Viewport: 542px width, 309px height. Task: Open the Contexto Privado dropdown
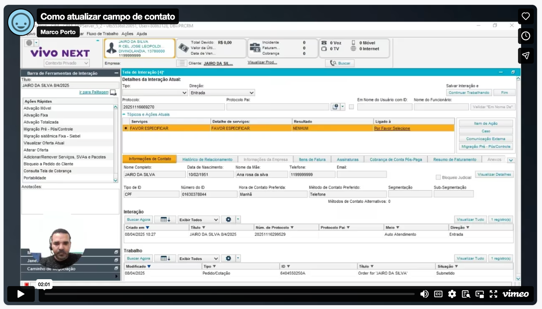tap(86, 63)
